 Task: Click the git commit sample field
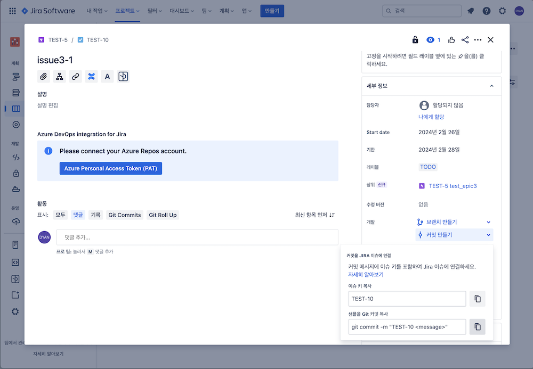(x=407, y=326)
